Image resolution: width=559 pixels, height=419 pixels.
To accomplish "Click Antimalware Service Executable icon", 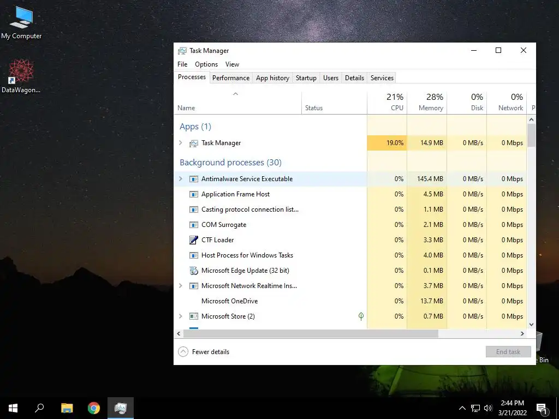I will 194,179.
